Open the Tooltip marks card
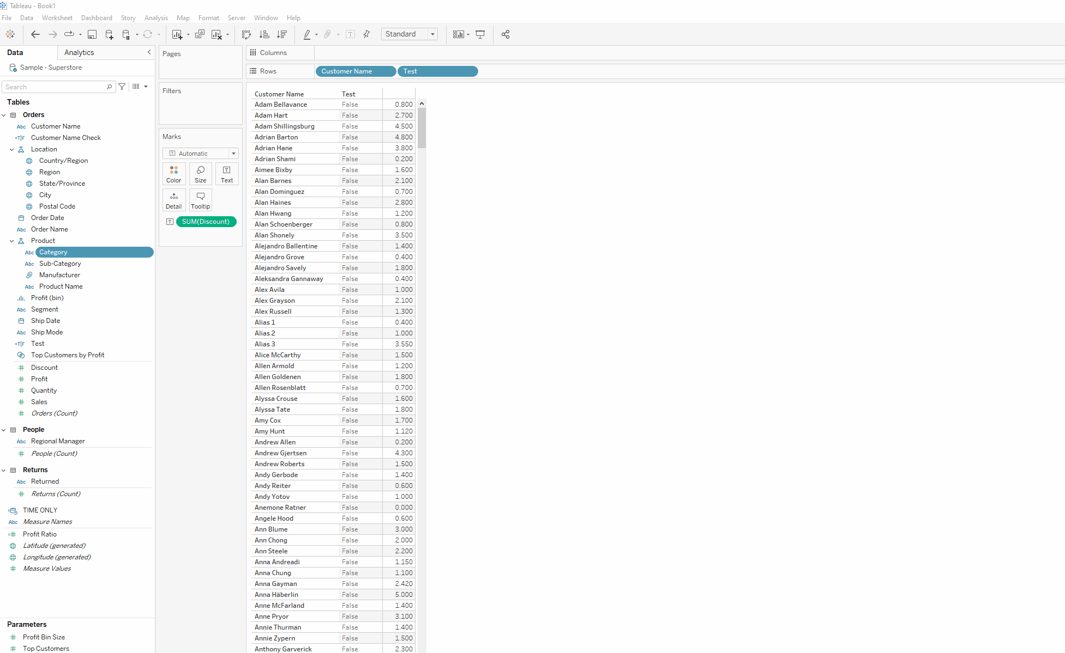 coord(200,200)
